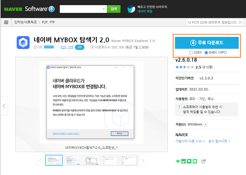Image resolution: width=246 pixels, height=175 pixels.
Task: Click the NAVER logo
Action: coord(13,9)
